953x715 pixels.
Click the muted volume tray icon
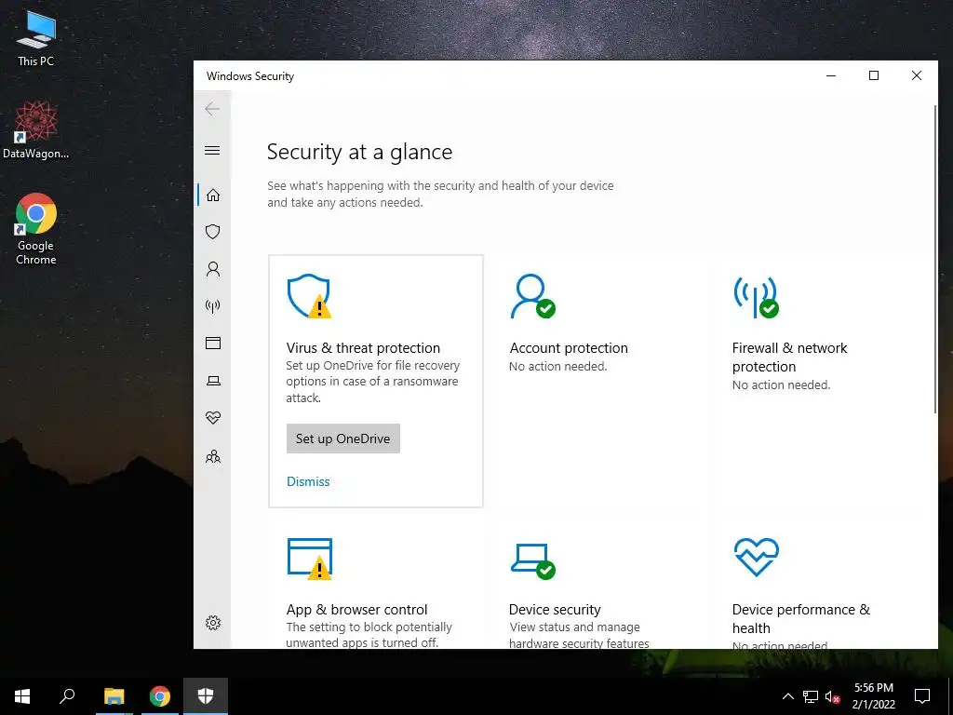click(833, 696)
